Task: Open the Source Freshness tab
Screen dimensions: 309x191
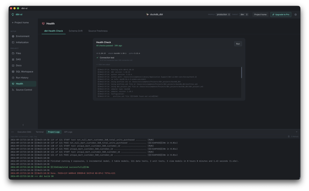Action: point(98,31)
